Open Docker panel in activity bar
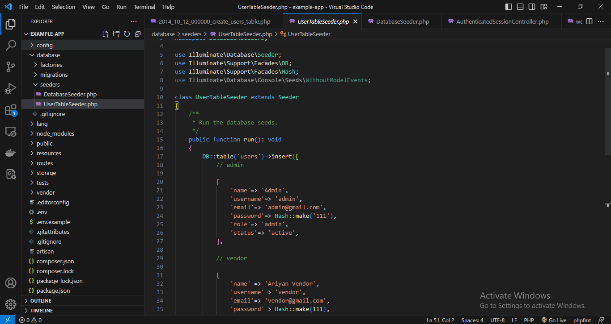 tap(11, 153)
